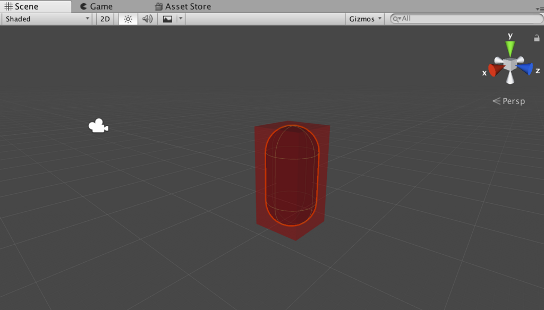
Task: Toggle scene audio speaker icon
Action: click(148, 19)
